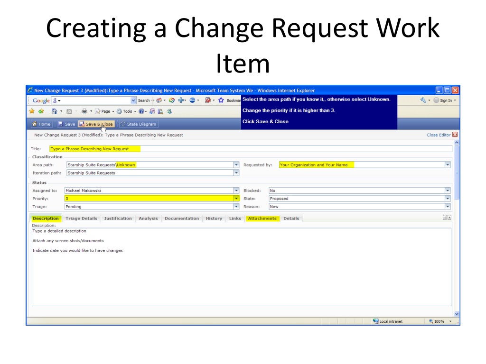Click the colorful swirl icon in Google toolbar
This screenshot has height=364, width=486.
coord(171,100)
